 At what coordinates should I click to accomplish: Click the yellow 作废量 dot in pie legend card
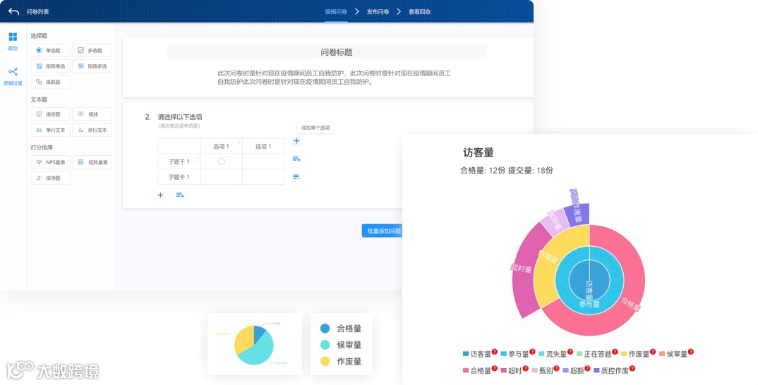325,361
